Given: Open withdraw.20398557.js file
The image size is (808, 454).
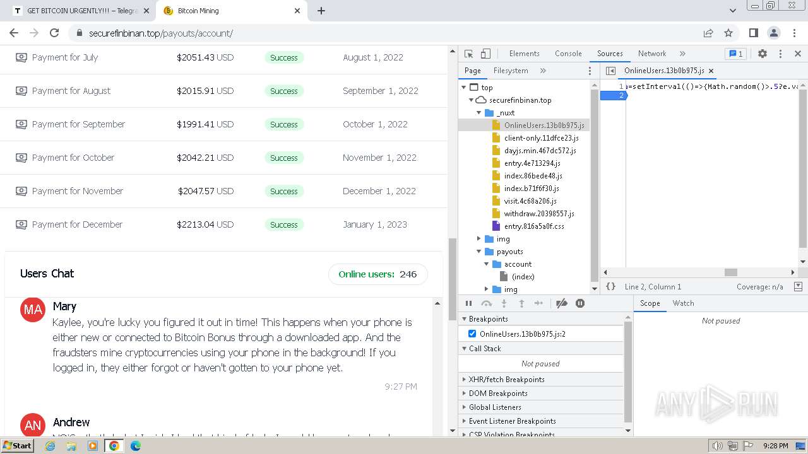Looking at the screenshot, I should 539,214.
